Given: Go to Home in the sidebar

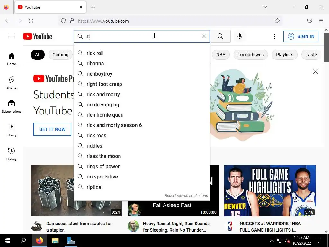Looking at the screenshot, I should pos(12,59).
